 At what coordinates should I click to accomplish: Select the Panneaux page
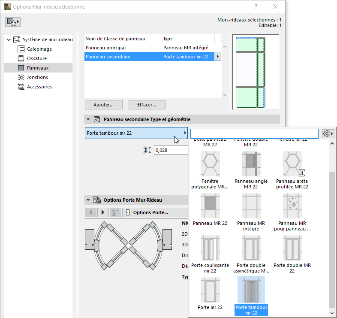click(x=38, y=68)
